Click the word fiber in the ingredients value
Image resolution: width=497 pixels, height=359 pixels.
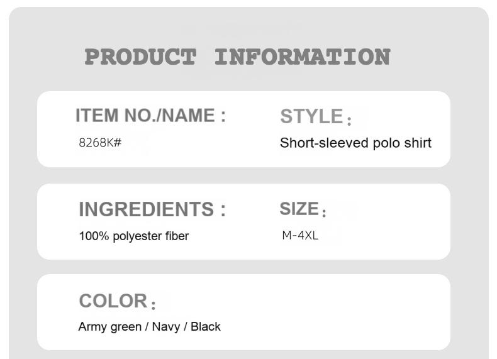point(177,236)
